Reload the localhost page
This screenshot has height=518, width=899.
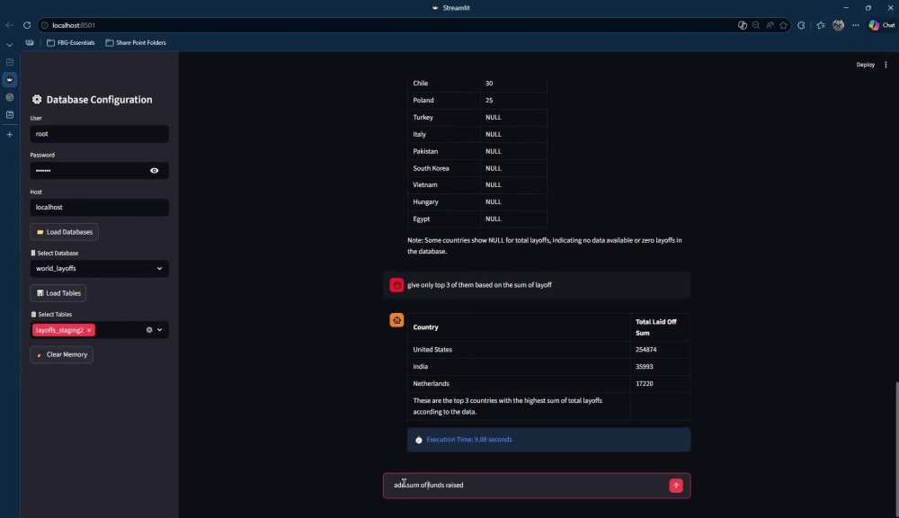(x=27, y=25)
